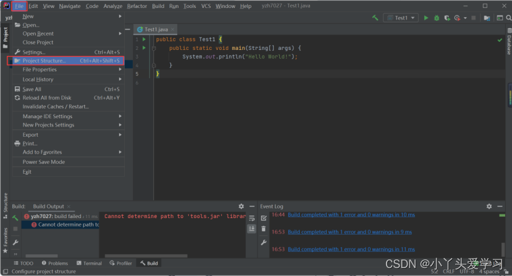Click the run gutter arrow on line 1
This screenshot has height=276, width=512.
[x=144, y=39]
